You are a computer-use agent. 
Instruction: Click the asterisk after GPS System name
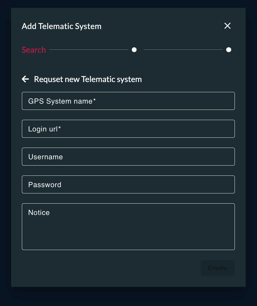point(94,101)
